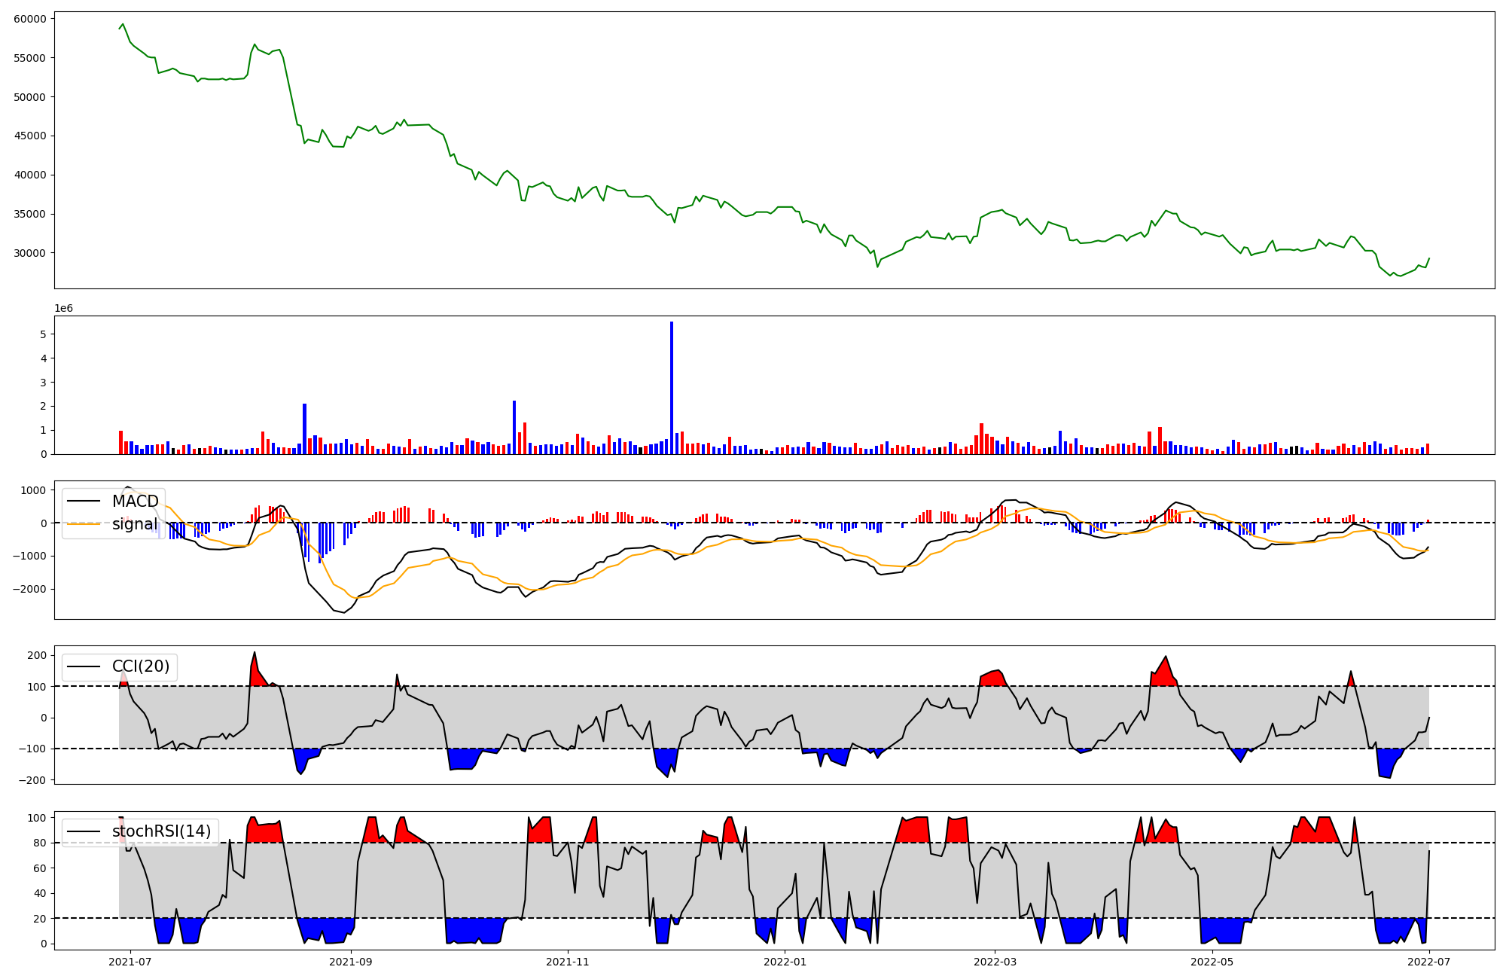Viewport: 1506px width, 979px height.
Task: Click the orange signal legend line sample
Action: pyautogui.click(x=84, y=524)
